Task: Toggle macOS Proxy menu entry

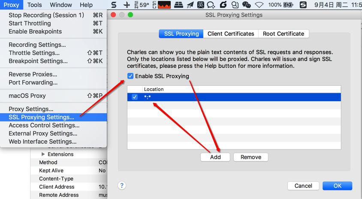Action: (53, 96)
